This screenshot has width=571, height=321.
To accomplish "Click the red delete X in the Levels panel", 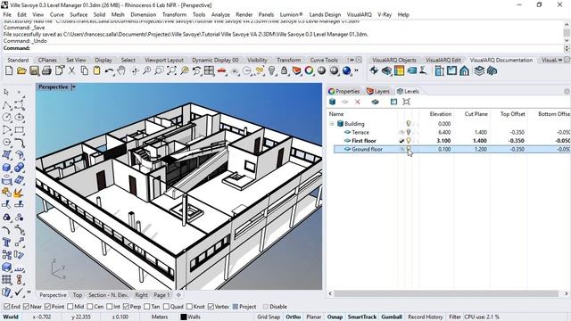I will coord(357,102).
